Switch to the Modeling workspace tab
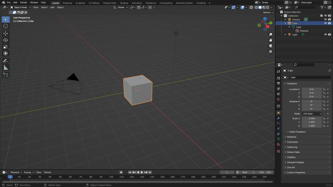Viewport: 333px width, 187px height. [x=67, y=3]
